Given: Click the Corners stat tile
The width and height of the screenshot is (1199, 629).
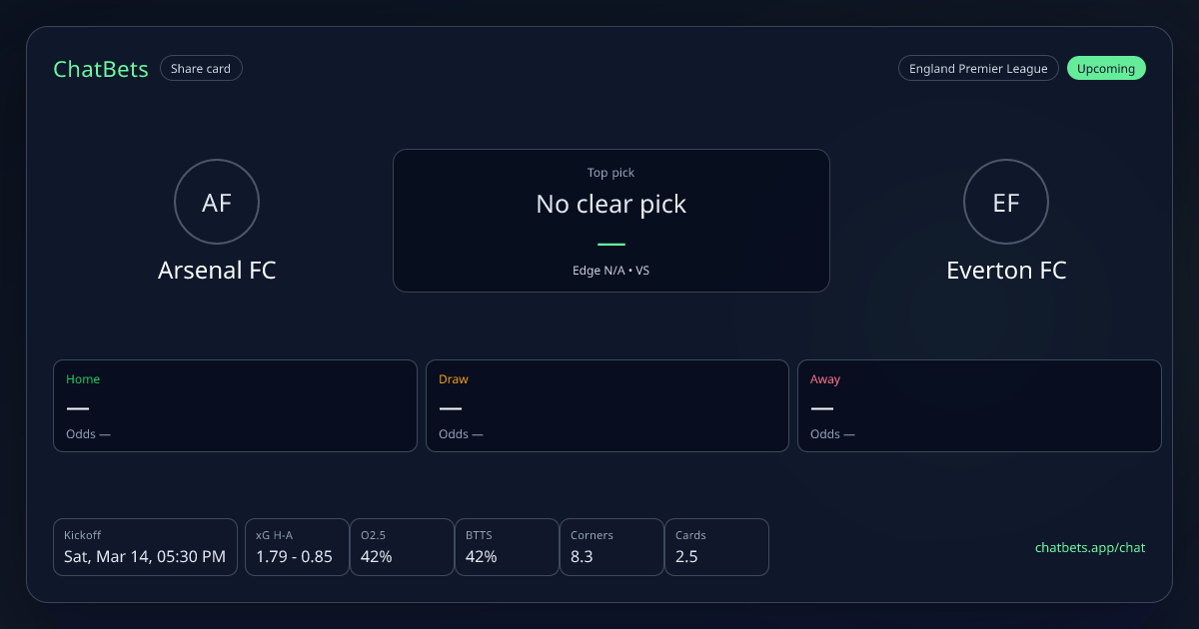Looking at the screenshot, I should tap(611, 547).
